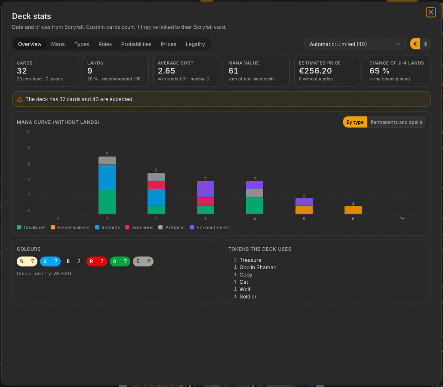Open the Types tab
The width and height of the screenshot is (443, 387).
(x=82, y=44)
